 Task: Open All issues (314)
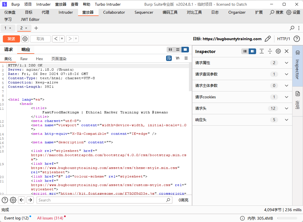(50, 218)
